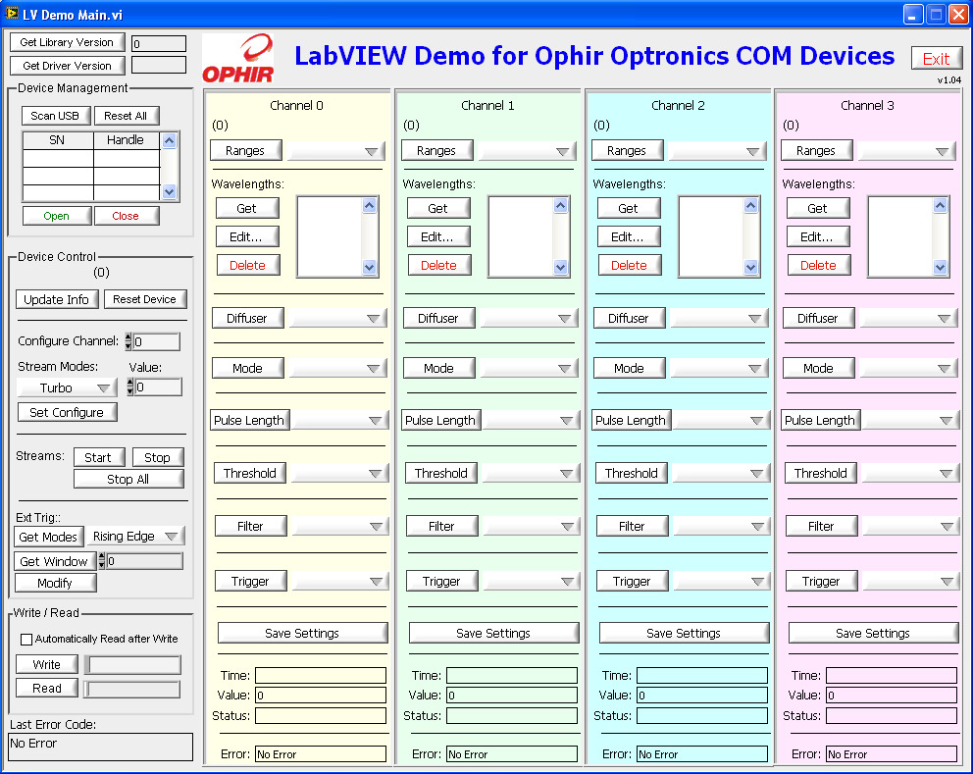This screenshot has height=774, width=973.
Task: Open Channel 2 Trigger dropdown
Action: point(721,582)
